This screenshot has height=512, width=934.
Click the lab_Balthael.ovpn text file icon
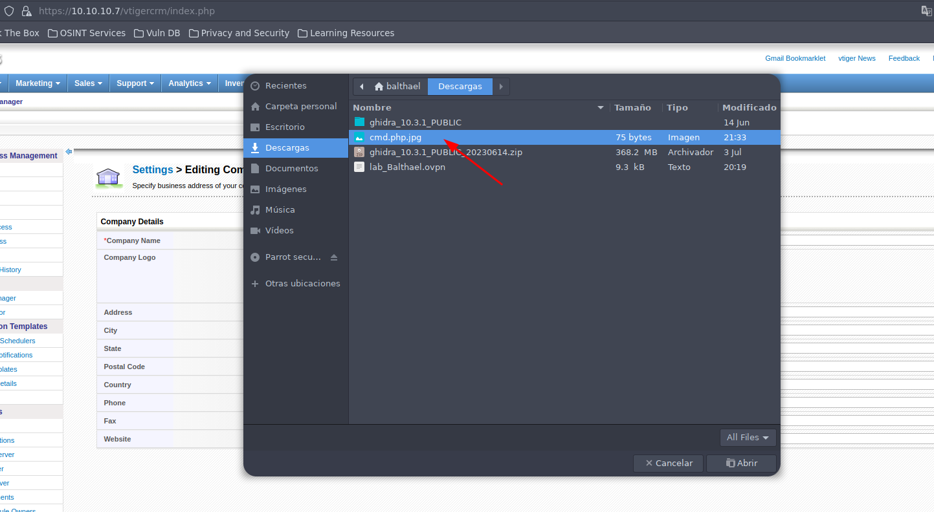coord(359,167)
